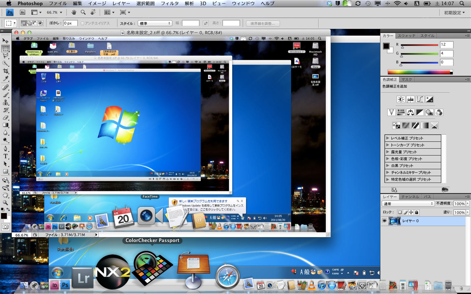
Task: Select the レイヤー 0 thumbnail
Action: 394,221
